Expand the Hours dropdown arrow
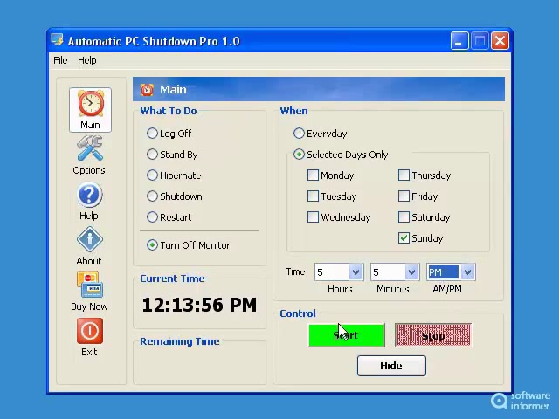 click(x=355, y=272)
